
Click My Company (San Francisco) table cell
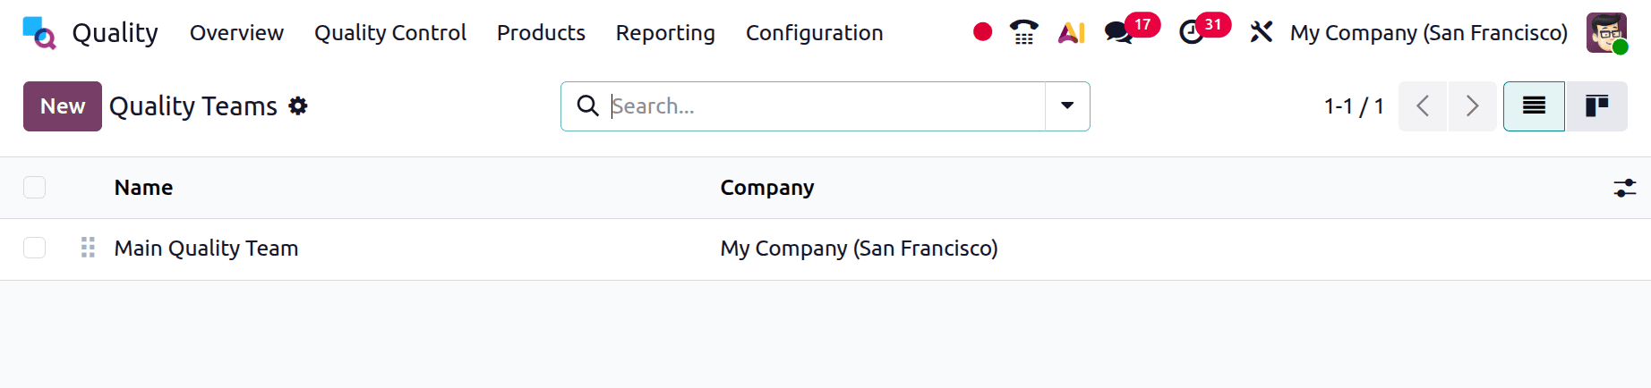860,249
